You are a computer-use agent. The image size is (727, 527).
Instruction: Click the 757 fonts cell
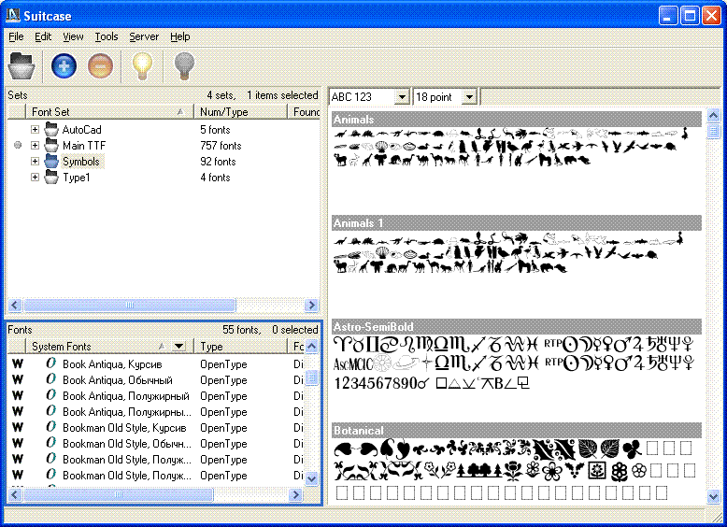click(x=221, y=146)
